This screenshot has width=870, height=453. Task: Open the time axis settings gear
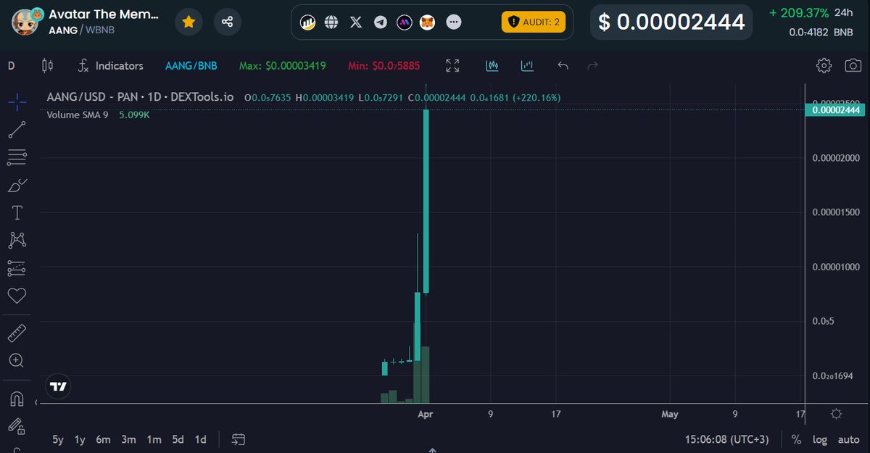pos(836,414)
